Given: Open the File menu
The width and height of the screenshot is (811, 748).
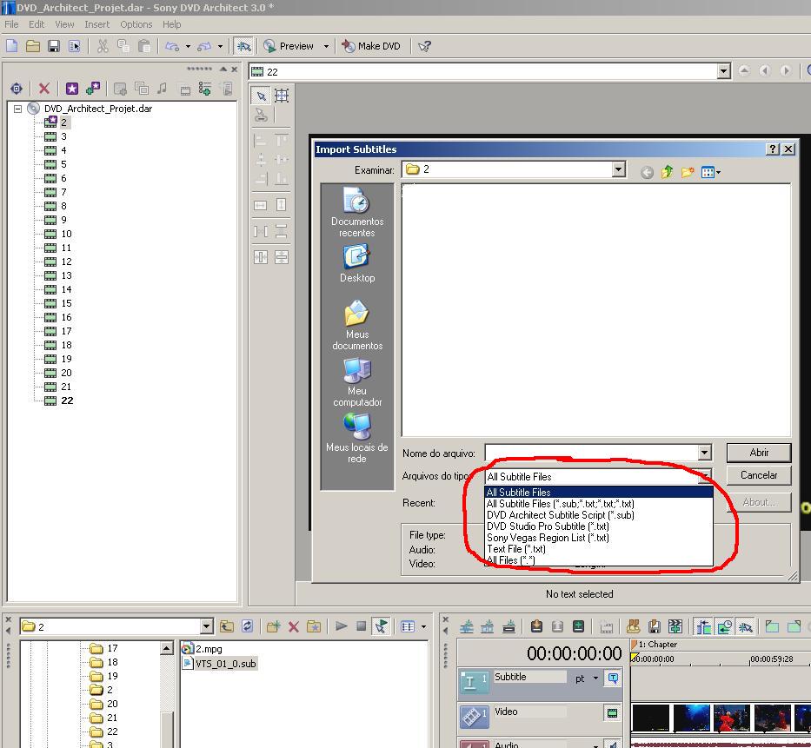Looking at the screenshot, I should (x=11, y=24).
